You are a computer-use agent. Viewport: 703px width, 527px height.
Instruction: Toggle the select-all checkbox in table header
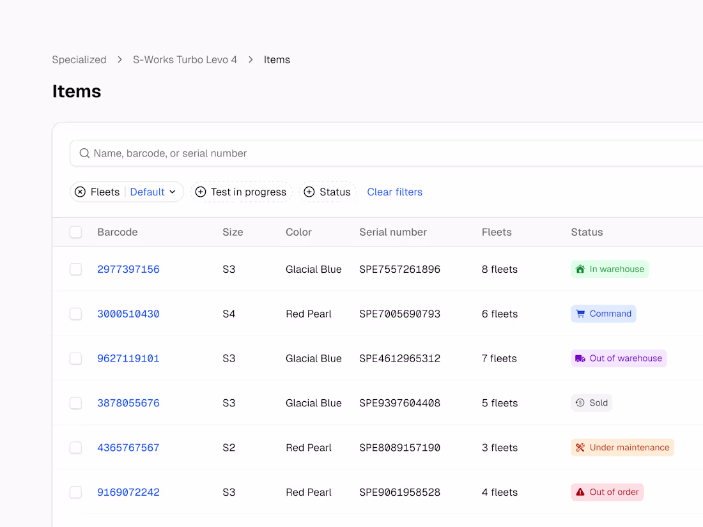(x=76, y=233)
